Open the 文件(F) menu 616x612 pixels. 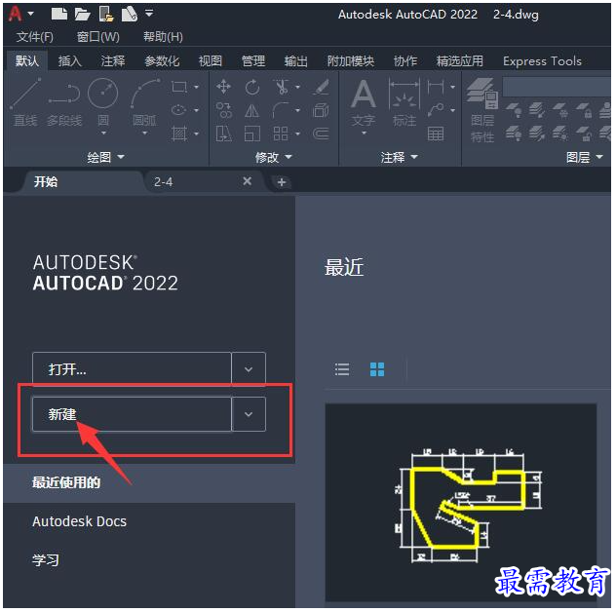(34, 37)
